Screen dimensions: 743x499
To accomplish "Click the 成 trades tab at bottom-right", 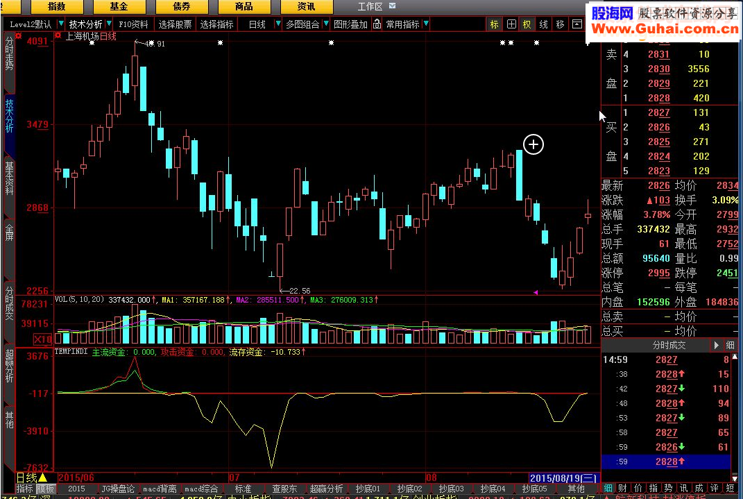I will [x=699, y=488].
